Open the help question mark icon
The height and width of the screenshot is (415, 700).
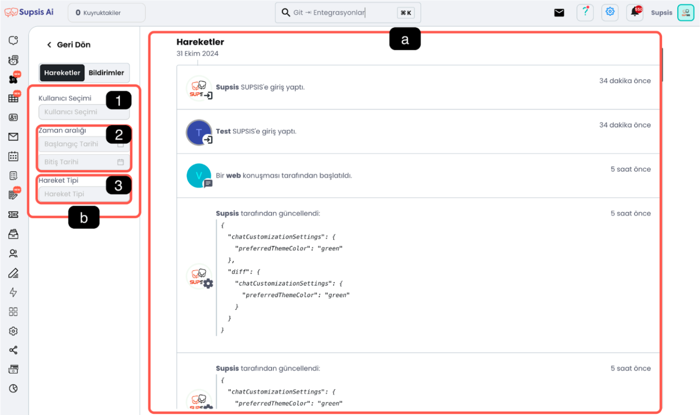coord(585,12)
